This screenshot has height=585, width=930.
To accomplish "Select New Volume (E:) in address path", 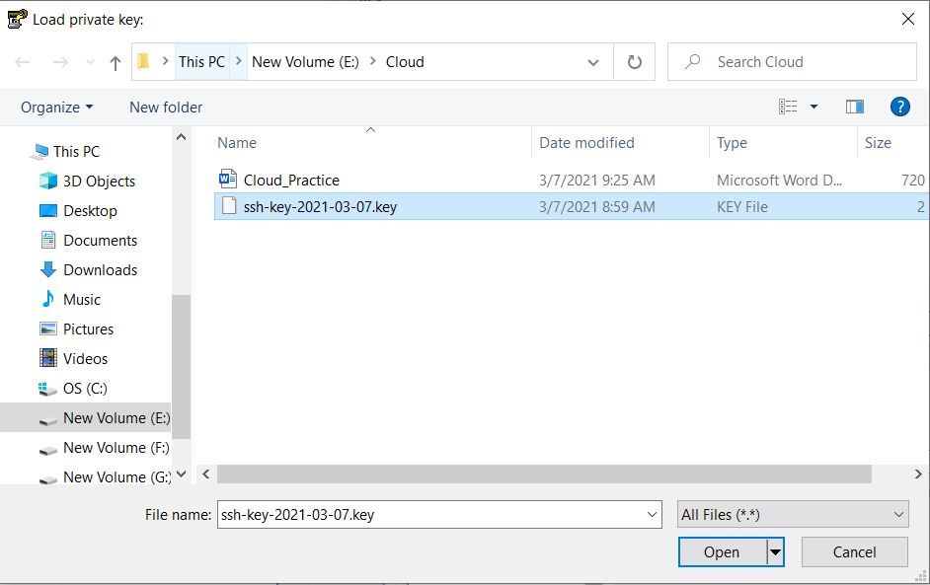I will 305,61.
